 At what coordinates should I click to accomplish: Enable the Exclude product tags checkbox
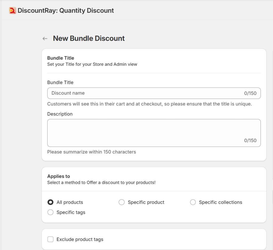(x=50, y=239)
